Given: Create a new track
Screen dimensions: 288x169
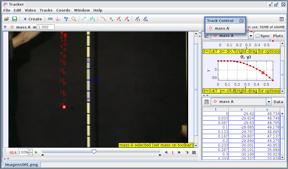Looking at the screenshot, I should point(33,19).
